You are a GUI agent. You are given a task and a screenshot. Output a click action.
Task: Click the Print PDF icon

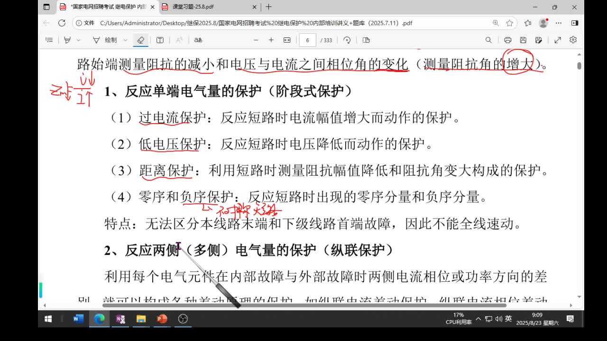click(508, 40)
